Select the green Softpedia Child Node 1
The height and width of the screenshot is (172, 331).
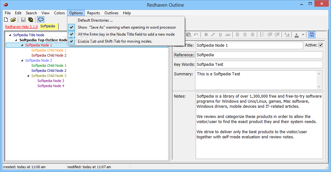tap(49, 65)
